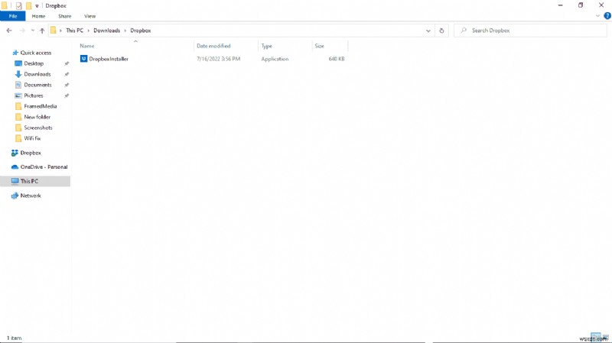Refresh the current folder view
612x343 pixels.
click(441, 31)
